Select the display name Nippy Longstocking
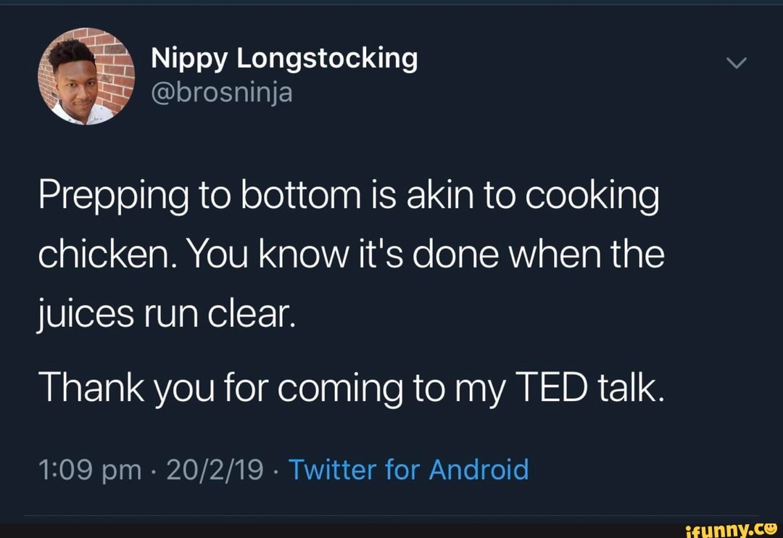 (x=284, y=58)
